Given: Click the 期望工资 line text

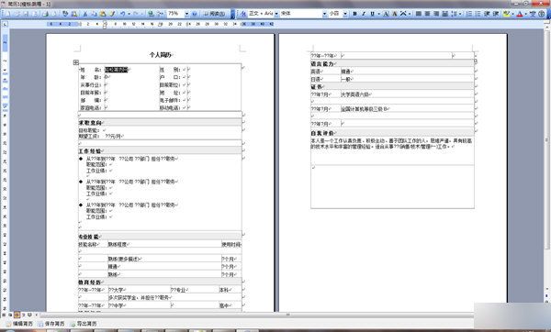Looking at the screenshot, I should pos(100,136).
